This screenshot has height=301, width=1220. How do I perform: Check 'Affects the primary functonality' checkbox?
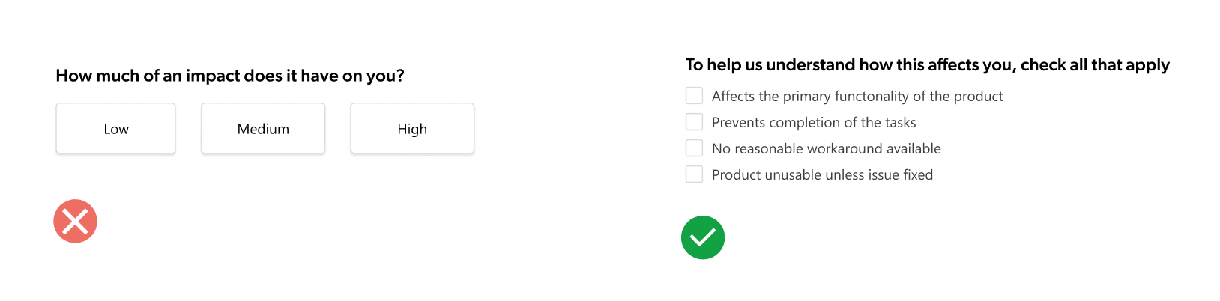pyautogui.click(x=695, y=96)
